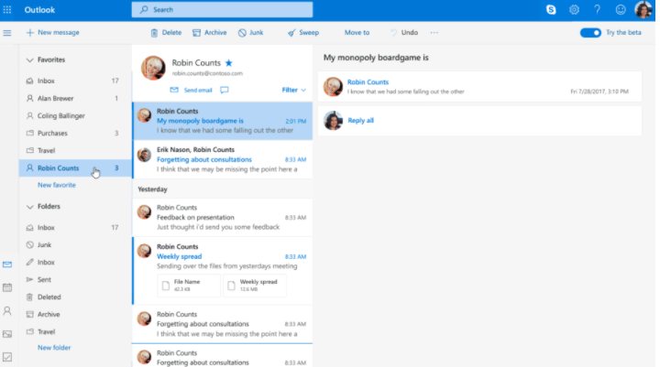This screenshot has height=367, width=660.
Task: Collapse the navigation pane hamburger icon
Action: [7, 32]
